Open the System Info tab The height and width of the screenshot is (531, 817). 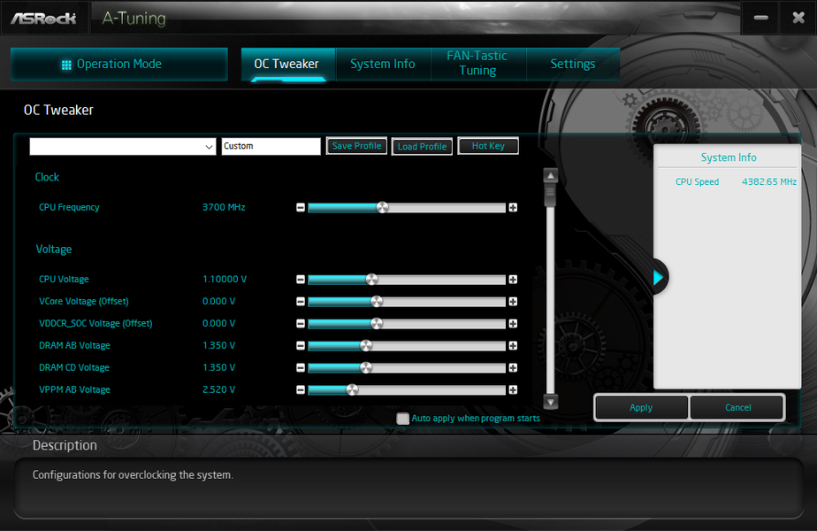click(x=383, y=64)
